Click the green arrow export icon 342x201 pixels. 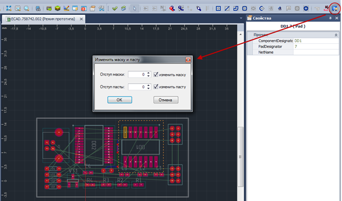pos(49,8)
